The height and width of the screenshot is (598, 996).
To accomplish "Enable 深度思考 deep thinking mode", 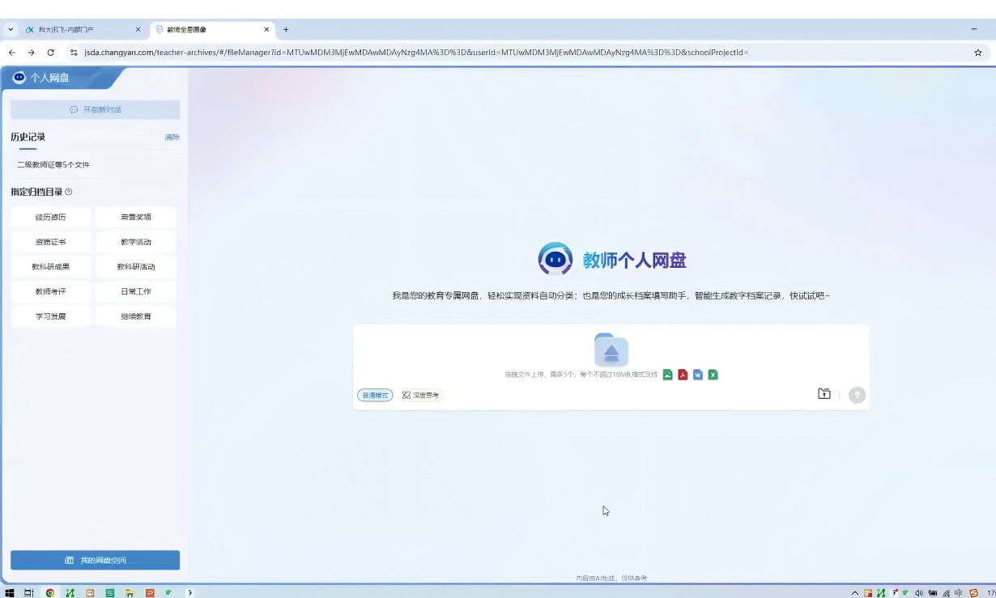I will (420, 395).
